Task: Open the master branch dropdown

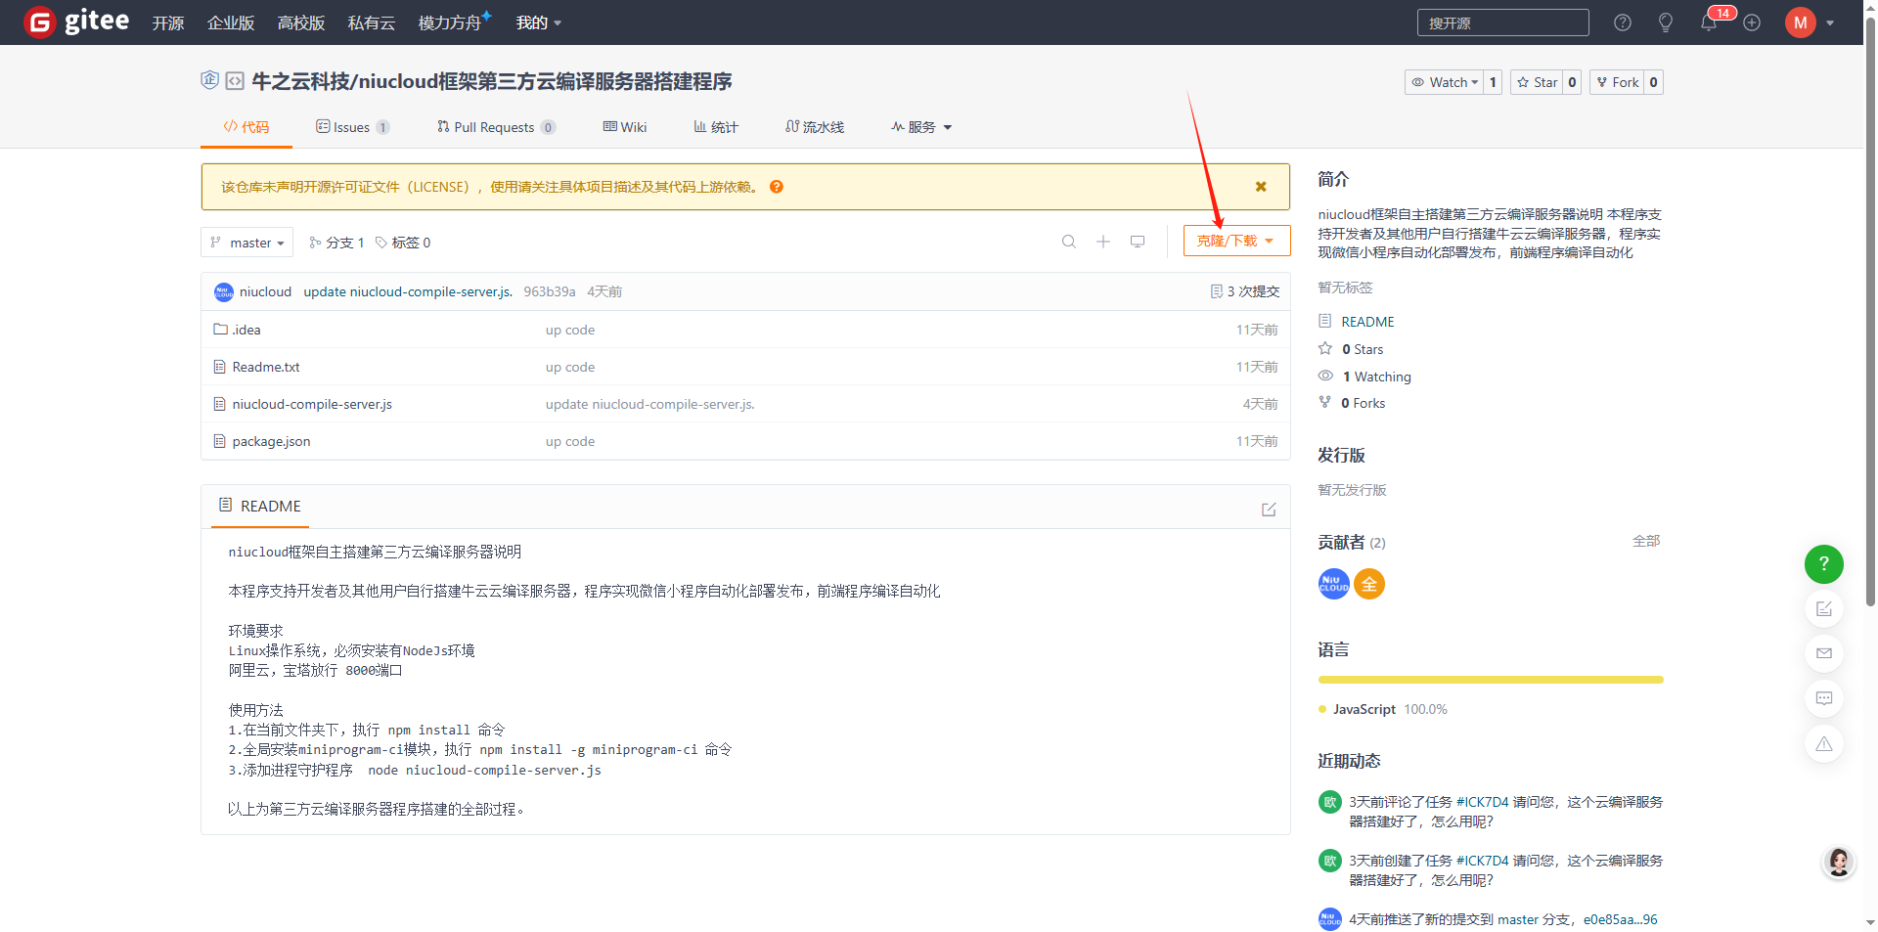Action: point(247,243)
